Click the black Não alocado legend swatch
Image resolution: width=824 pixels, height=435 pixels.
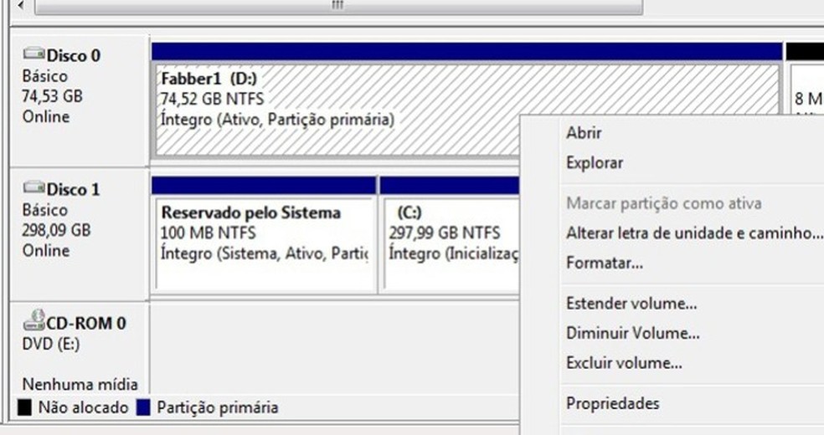point(25,407)
